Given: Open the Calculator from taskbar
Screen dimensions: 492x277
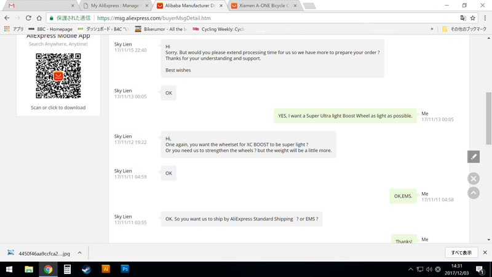Looking at the screenshot, I should click(x=67, y=269).
